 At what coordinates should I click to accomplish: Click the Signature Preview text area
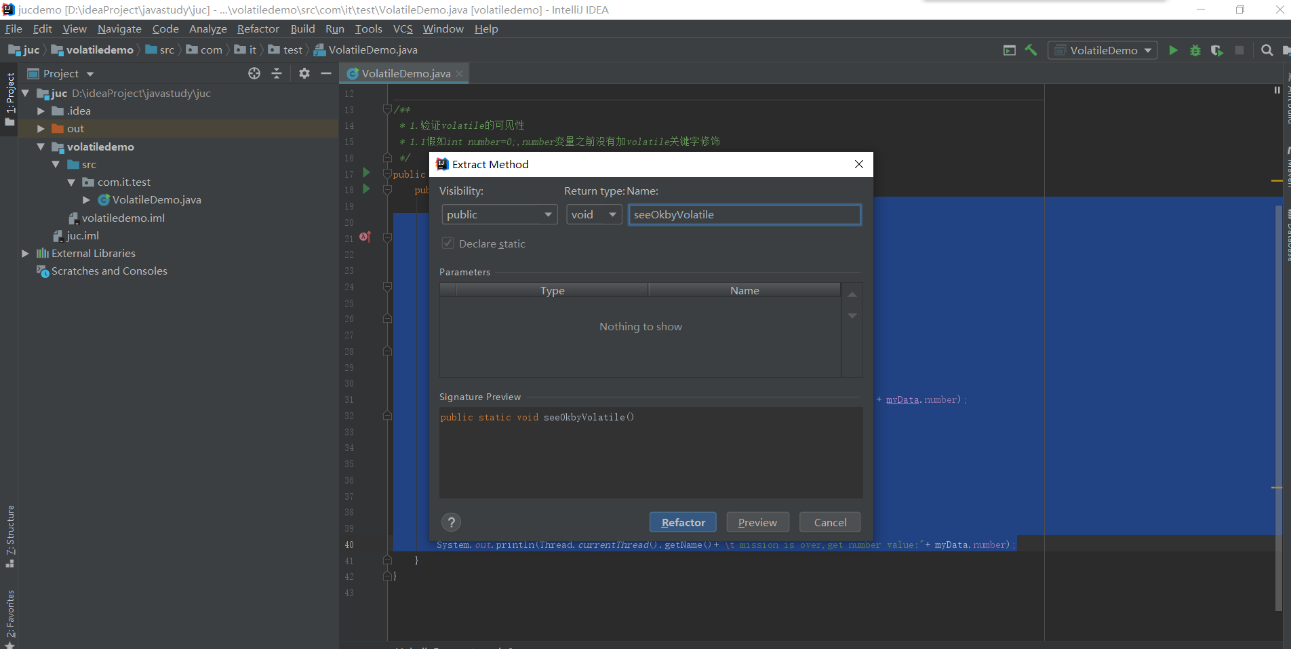[651, 452]
